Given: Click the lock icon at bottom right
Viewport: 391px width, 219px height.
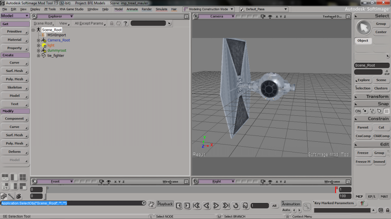Looking at the screenshot, I should click(x=388, y=210).
